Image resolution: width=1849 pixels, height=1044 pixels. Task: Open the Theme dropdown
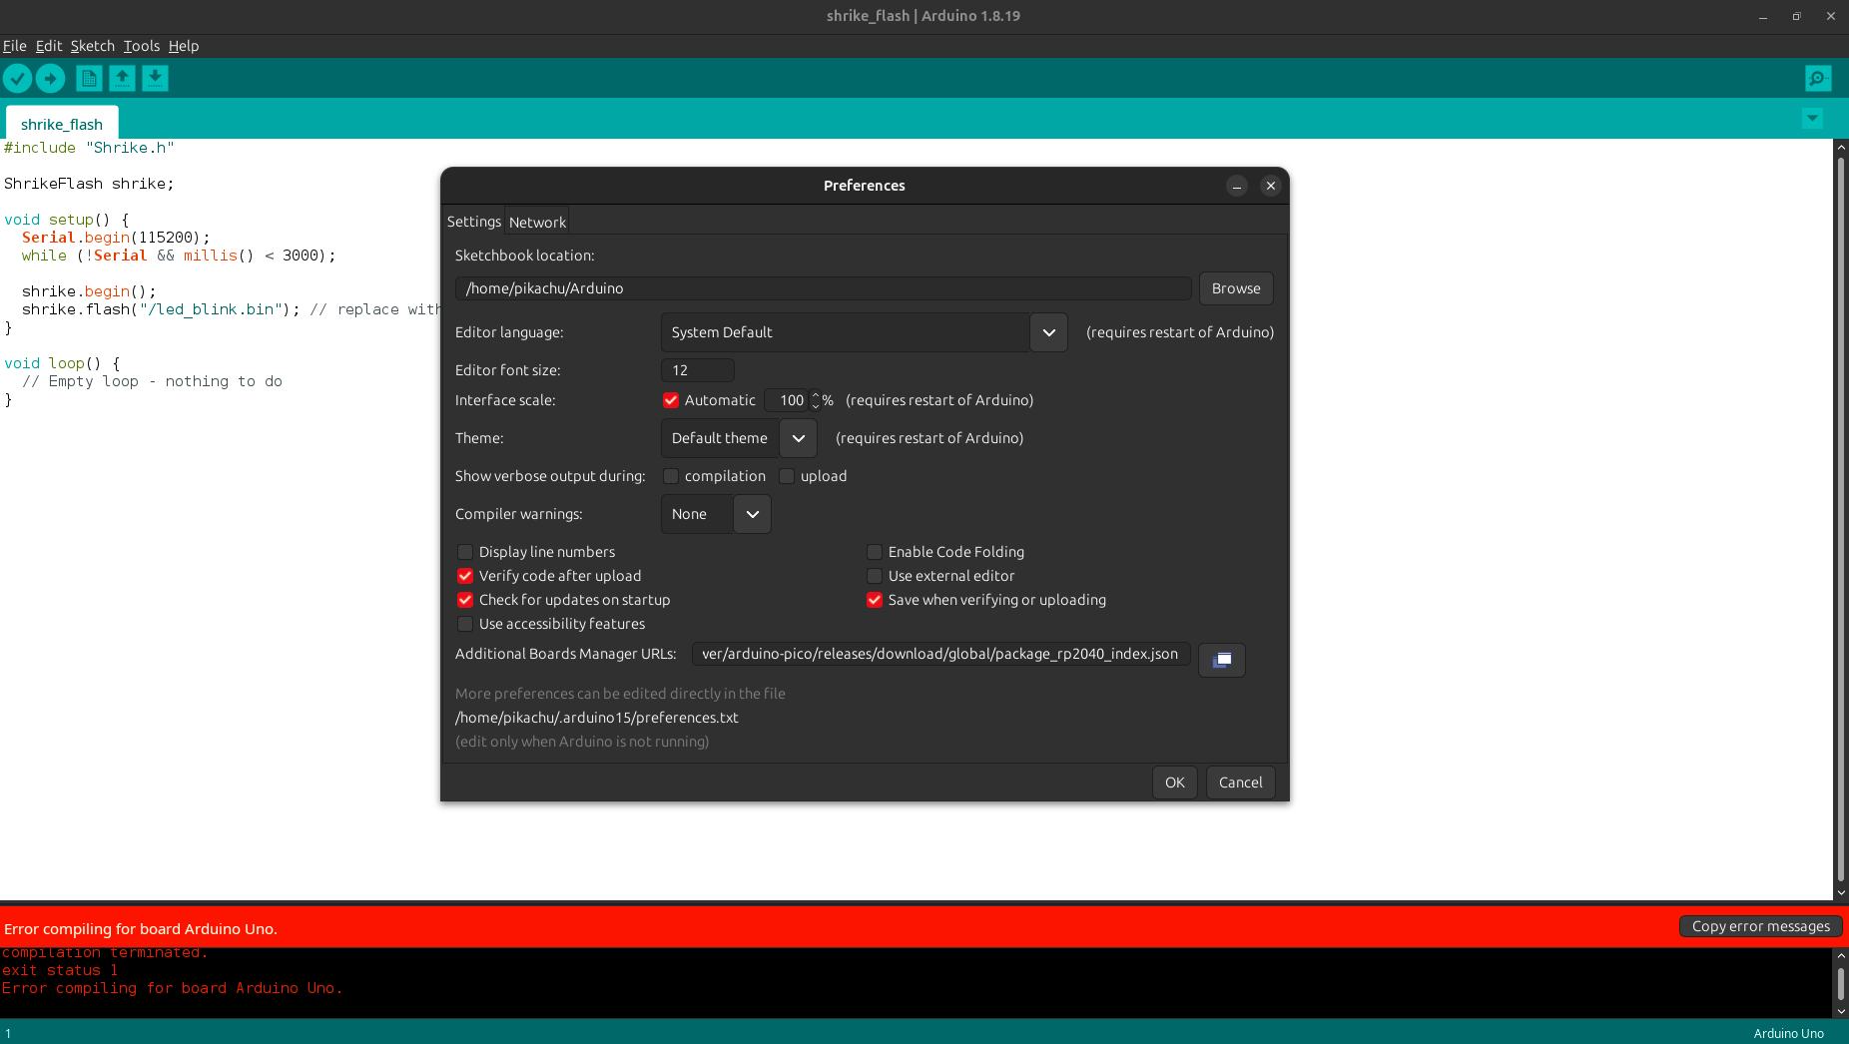point(798,438)
